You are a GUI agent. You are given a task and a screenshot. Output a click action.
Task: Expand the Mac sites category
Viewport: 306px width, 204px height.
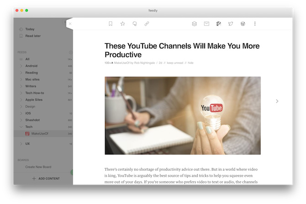coord(21,79)
